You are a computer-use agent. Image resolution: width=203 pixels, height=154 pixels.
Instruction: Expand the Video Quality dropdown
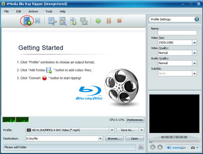(194, 53)
